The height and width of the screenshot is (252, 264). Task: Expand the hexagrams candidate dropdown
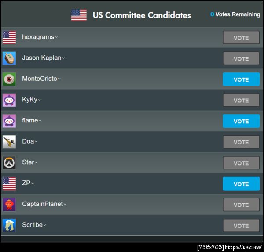(x=56, y=37)
